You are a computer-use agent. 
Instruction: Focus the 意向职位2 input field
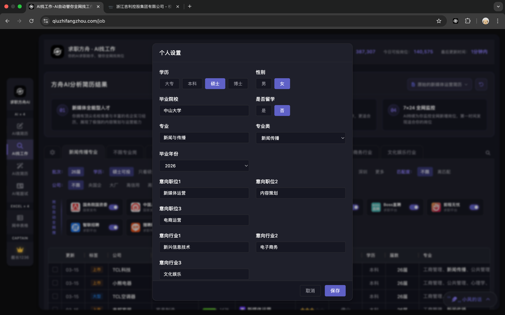pyautogui.click(x=300, y=193)
